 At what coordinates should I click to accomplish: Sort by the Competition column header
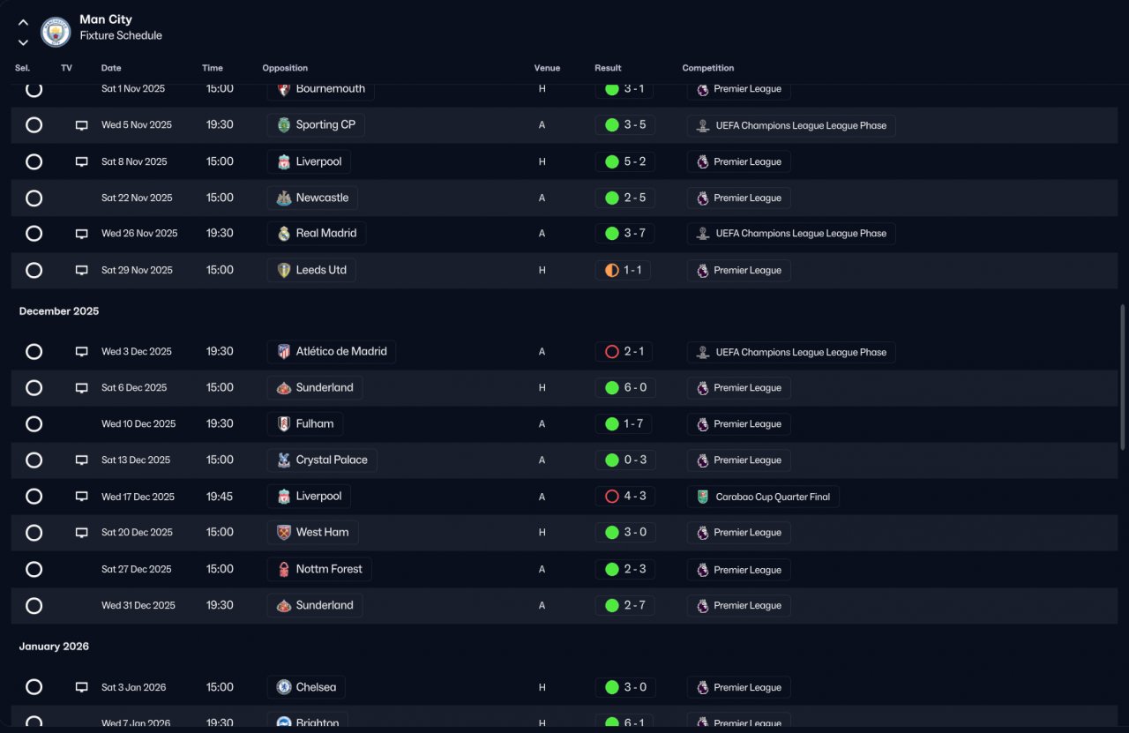point(708,68)
